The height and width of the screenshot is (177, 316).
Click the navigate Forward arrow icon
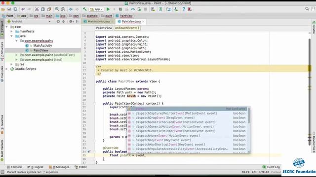pos(77,9)
